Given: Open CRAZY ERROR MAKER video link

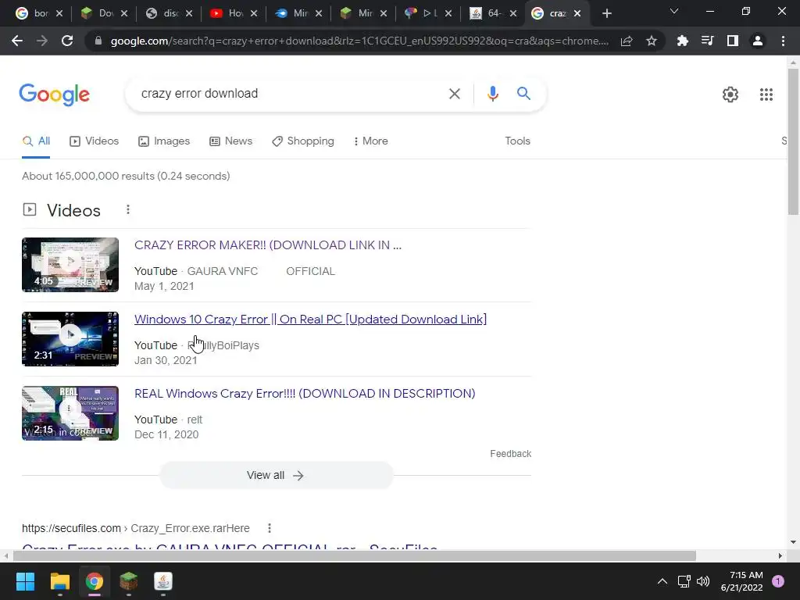Looking at the screenshot, I should 268,245.
